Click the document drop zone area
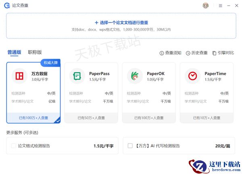This screenshot has height=174, width=242. 121,26
